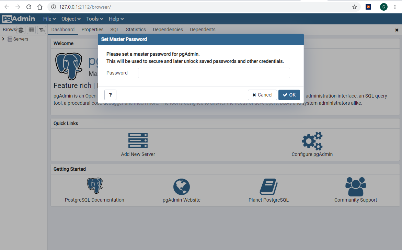Switch to the Dependencies tab

coord(168,30)
